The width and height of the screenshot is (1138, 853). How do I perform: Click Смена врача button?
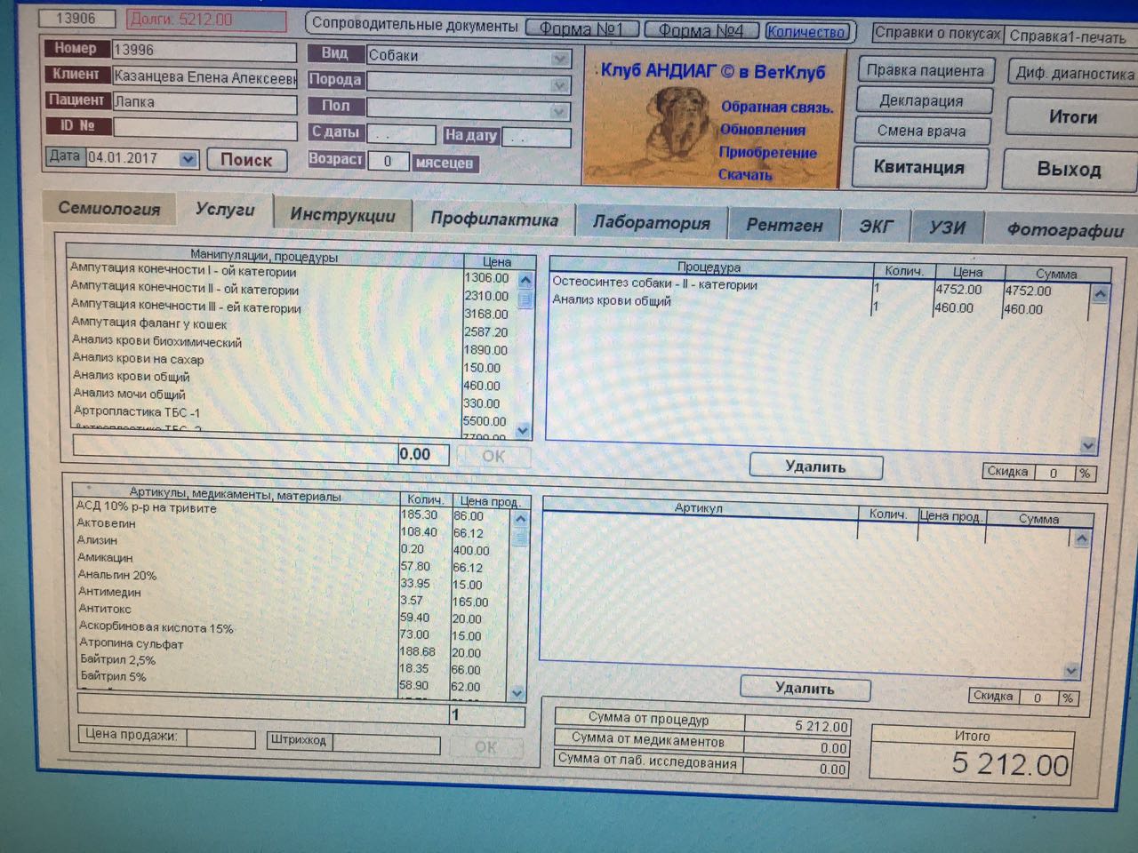click(x=921, y=131)
